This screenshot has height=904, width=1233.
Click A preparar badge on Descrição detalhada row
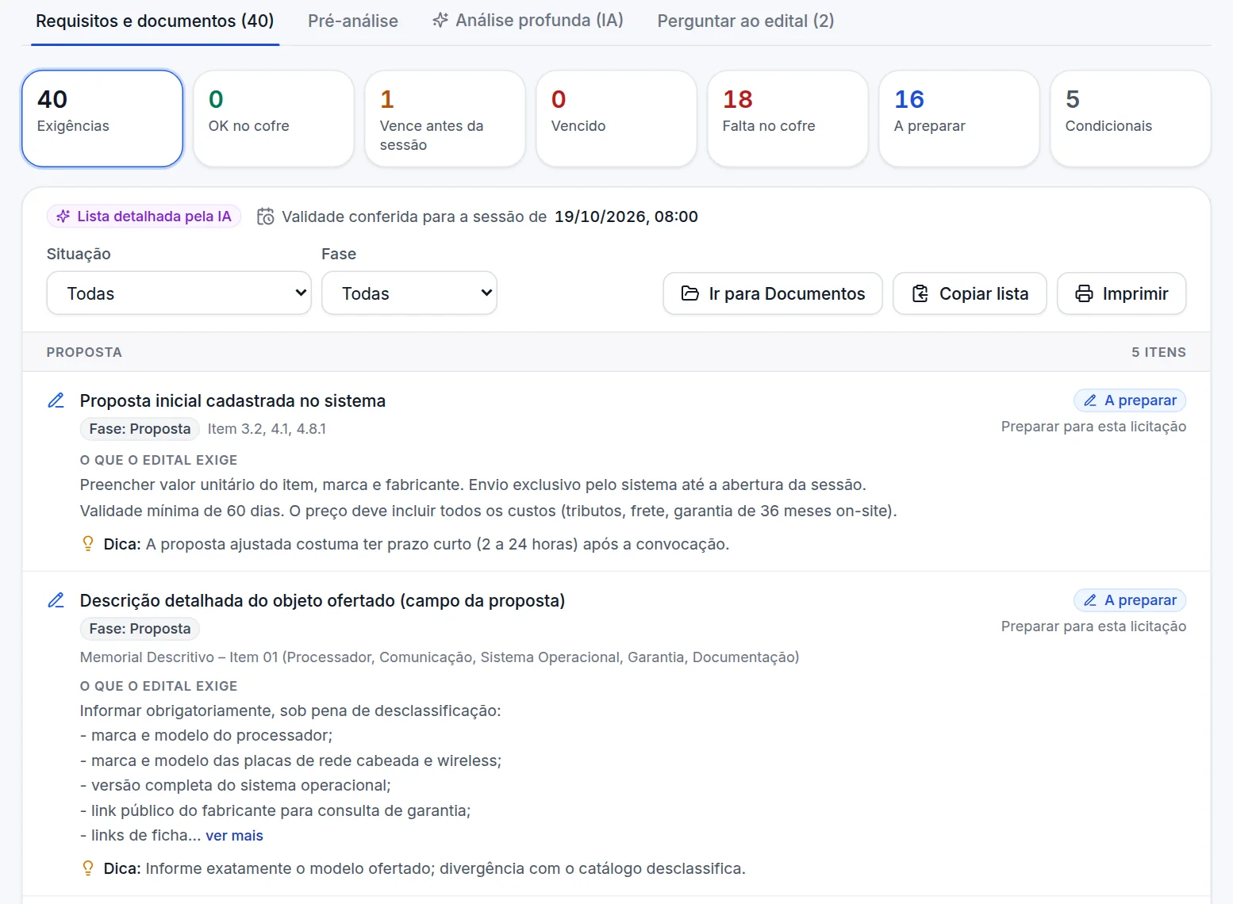click(x=1130, y=600)
